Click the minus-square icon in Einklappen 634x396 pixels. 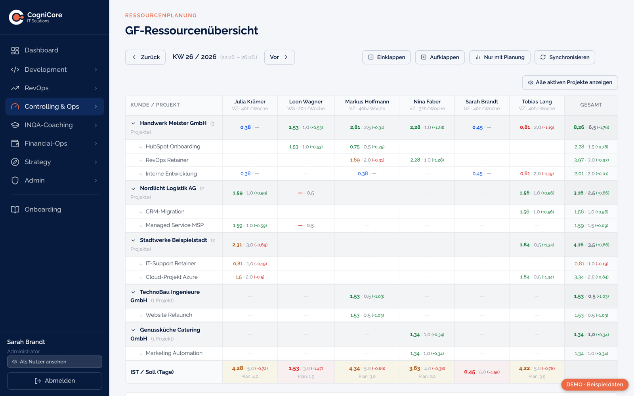coord(371,57)
